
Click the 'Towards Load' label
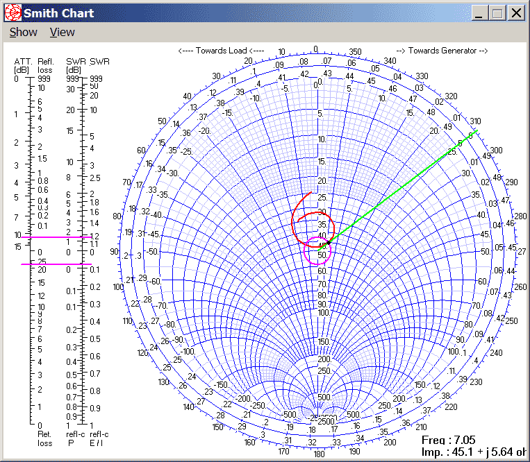click(x=221, y=51)
